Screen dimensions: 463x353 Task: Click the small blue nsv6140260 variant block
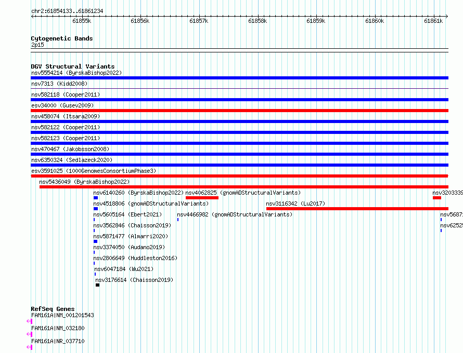(x=96, y=198)
